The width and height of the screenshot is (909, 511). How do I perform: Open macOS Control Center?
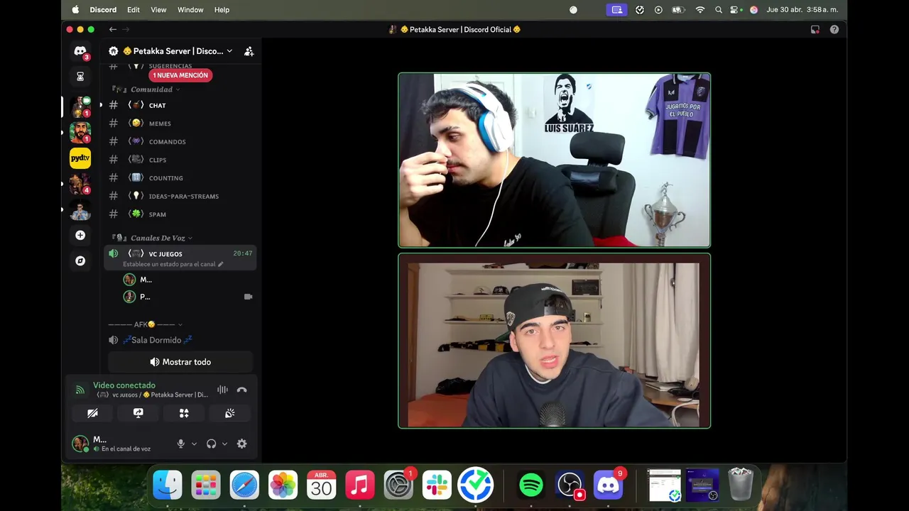[736, 10]
